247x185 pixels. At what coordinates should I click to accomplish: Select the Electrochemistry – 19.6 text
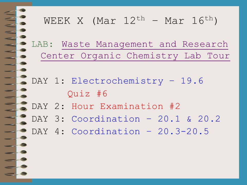[137, 81]
